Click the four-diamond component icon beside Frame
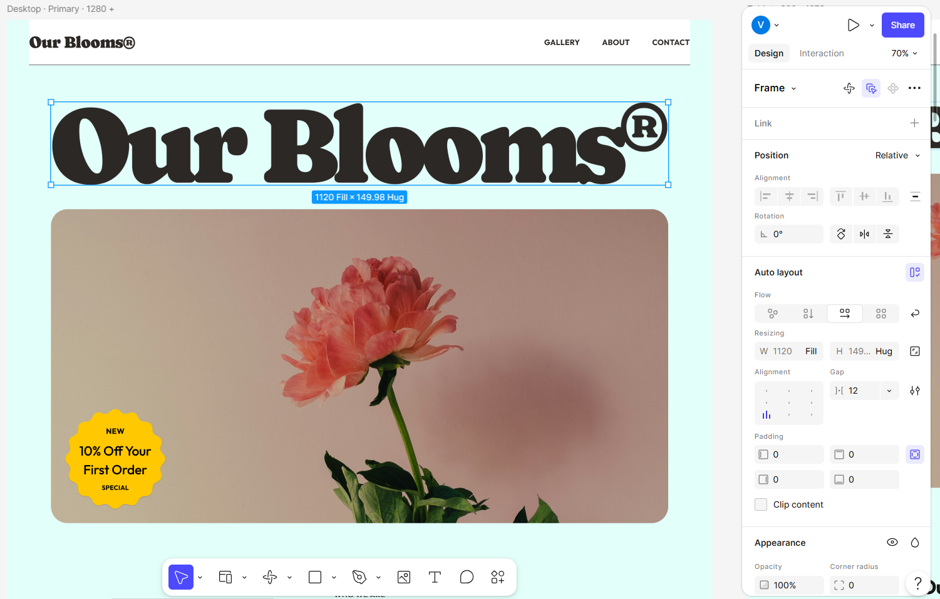The height and width of the screenshot is (599, 940). coord(893,88)
